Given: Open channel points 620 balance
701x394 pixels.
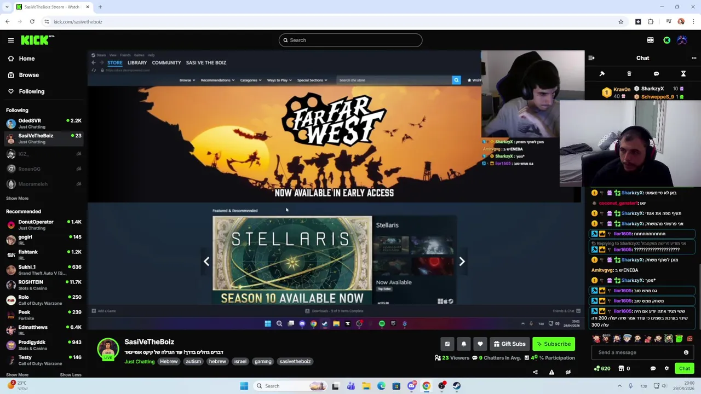Looking at the screenshot, I should click(x=602, y=368).
